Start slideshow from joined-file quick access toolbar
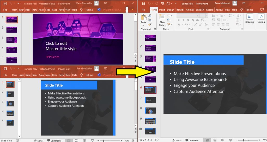This screenshot has height=142, width=267. (x=162, y=3)
